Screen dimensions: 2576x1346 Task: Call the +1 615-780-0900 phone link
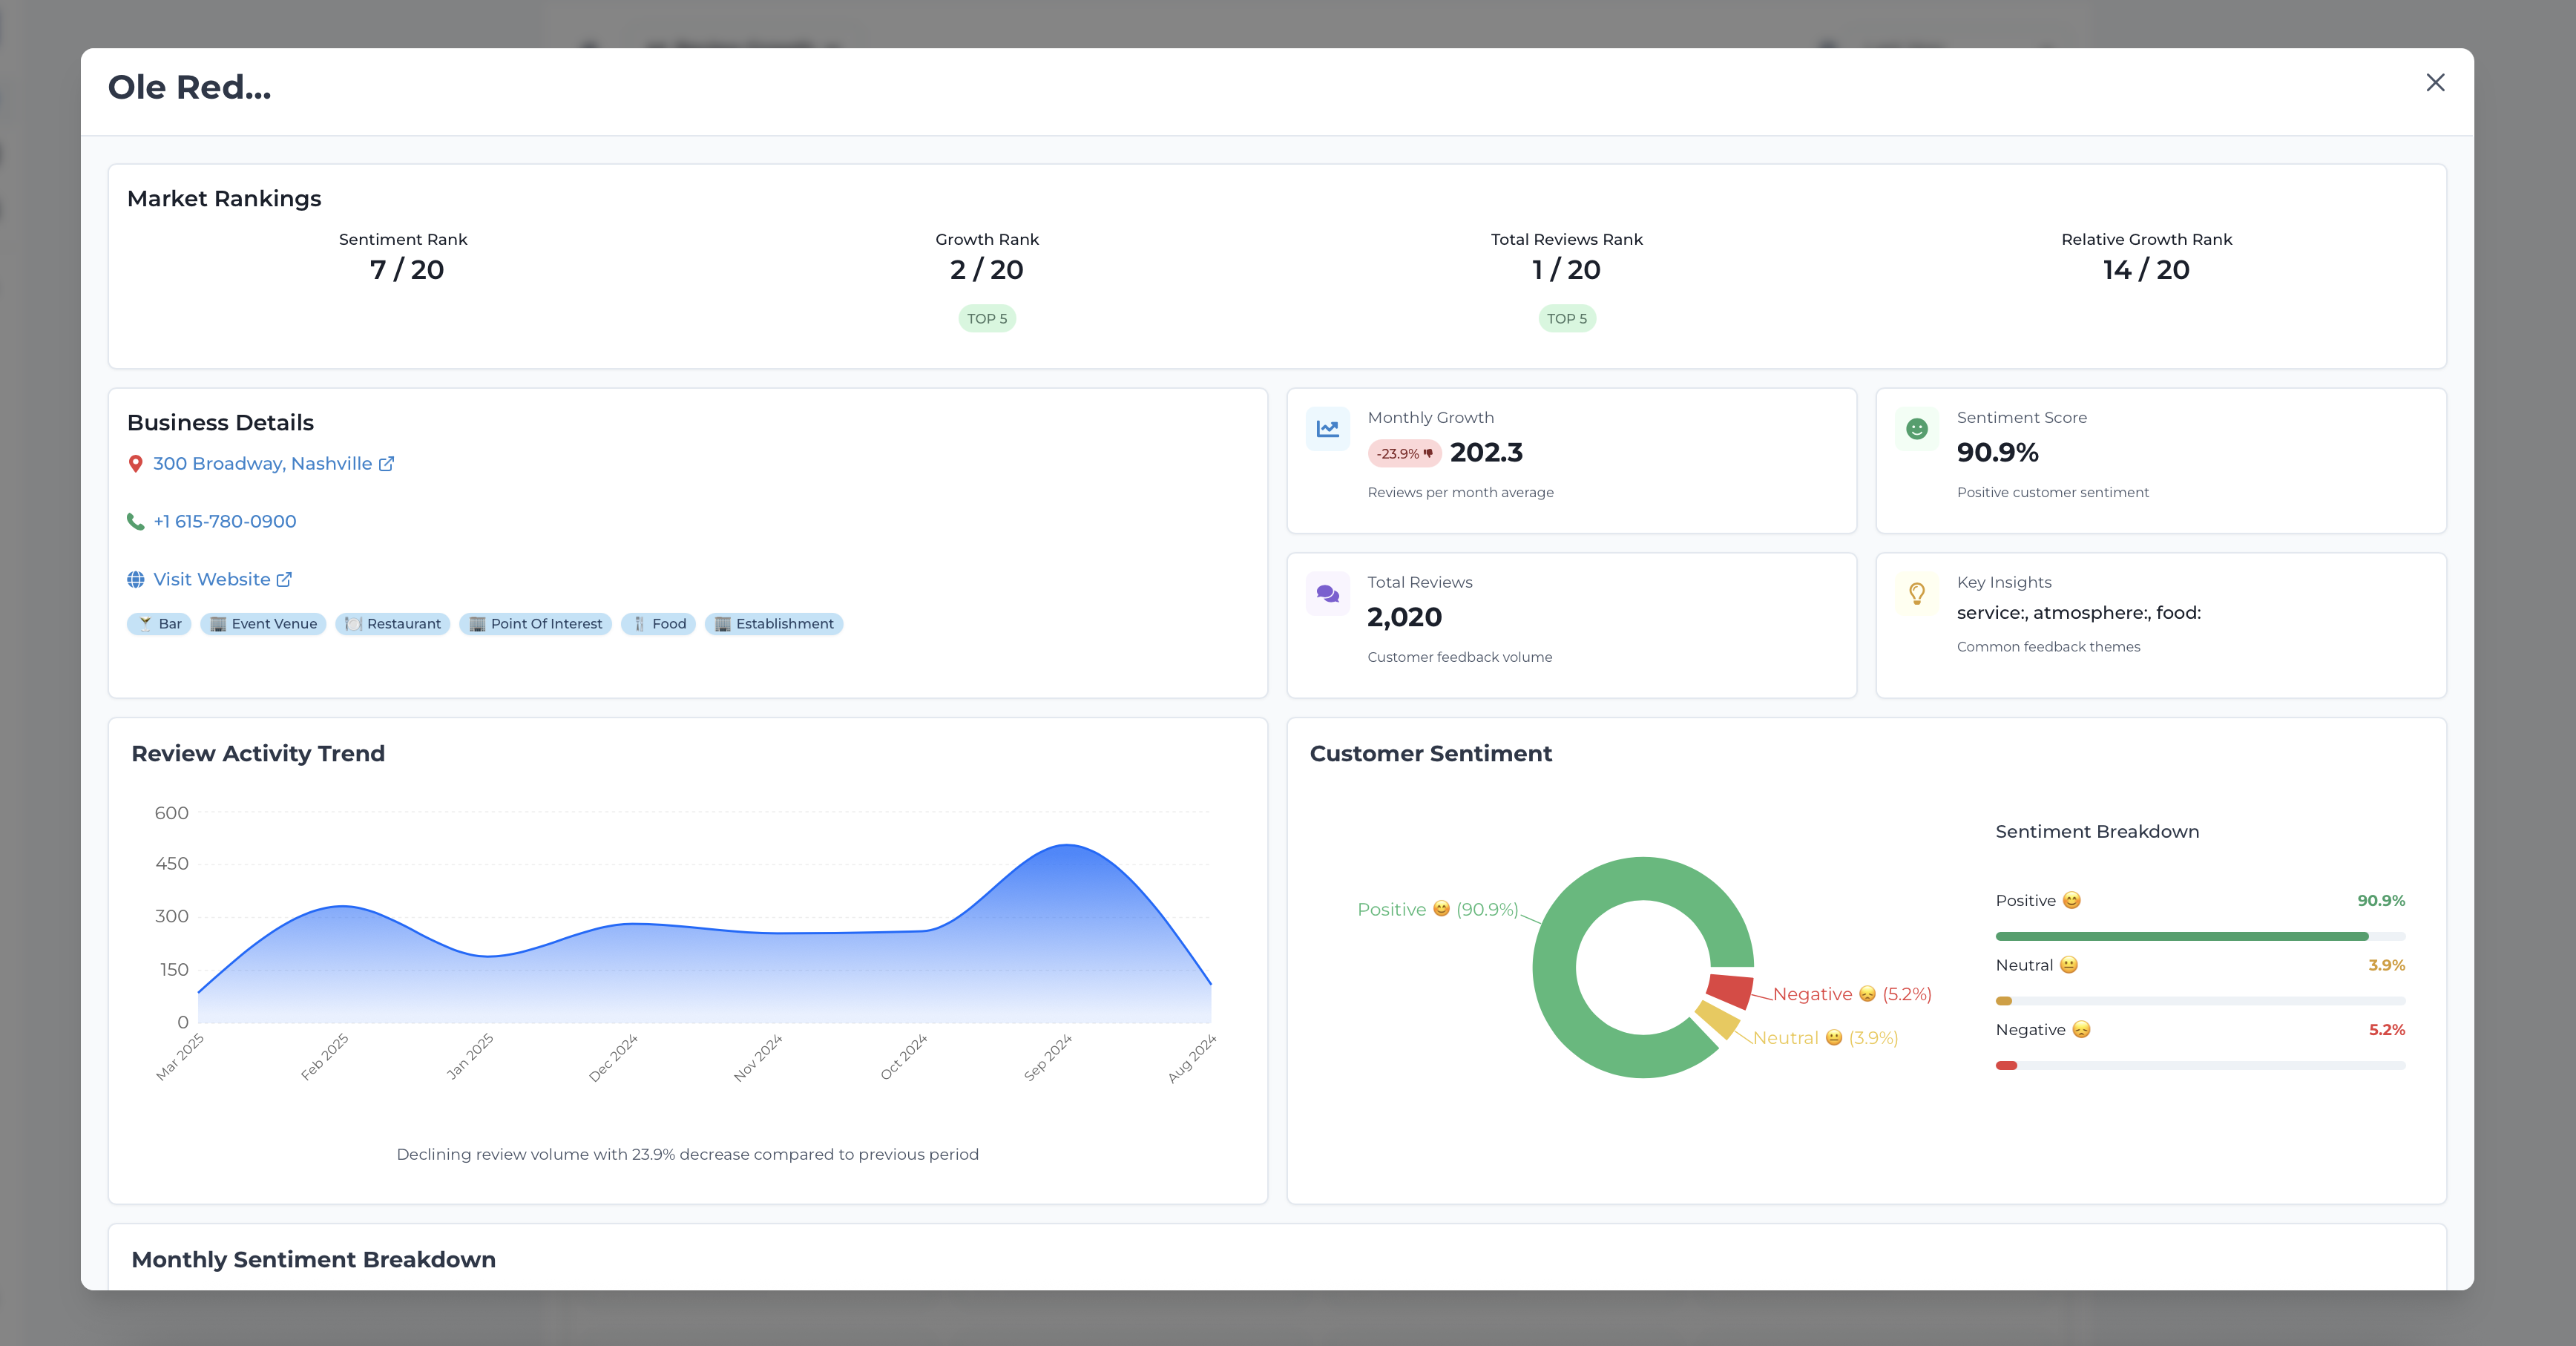coord(224,522)
